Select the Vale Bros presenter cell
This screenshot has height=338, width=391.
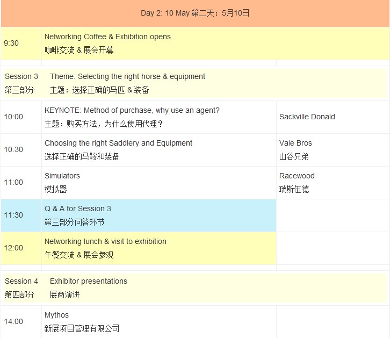click(x=295, y=149)
